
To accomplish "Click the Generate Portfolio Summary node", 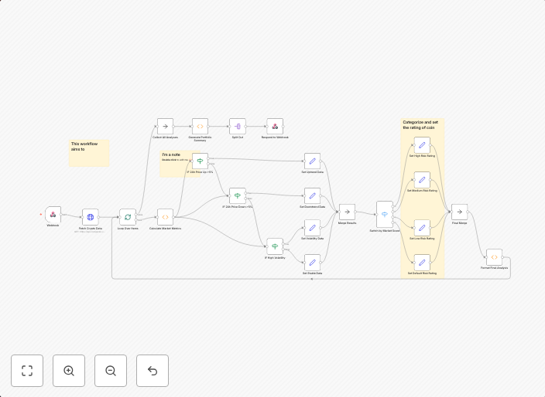I will point(200,126).
